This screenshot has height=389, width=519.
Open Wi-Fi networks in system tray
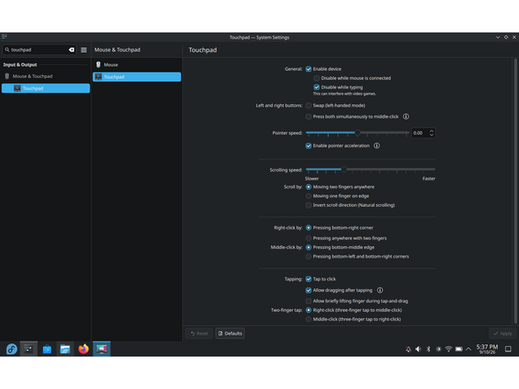click(x=449, y=350)
